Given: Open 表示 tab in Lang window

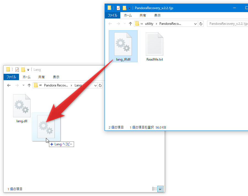Looking at the screenshot, I should tap(56, 77).
